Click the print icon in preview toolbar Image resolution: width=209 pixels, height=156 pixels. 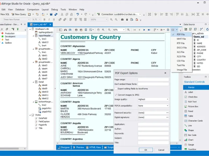point(76,30)
